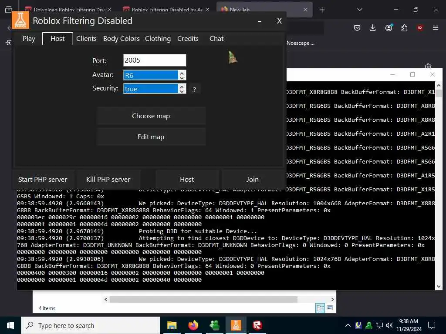The width and height of the screenshot is (446, 334).
Task: Click the new tab settings gear icon
Action: pos(428,66)
